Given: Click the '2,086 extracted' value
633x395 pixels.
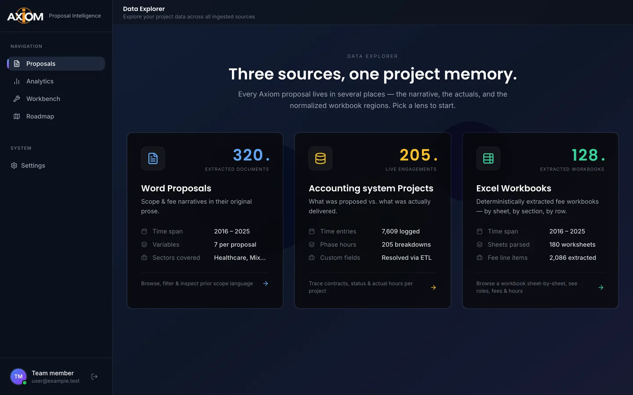Looking at the screenshot, I should 573,258.
